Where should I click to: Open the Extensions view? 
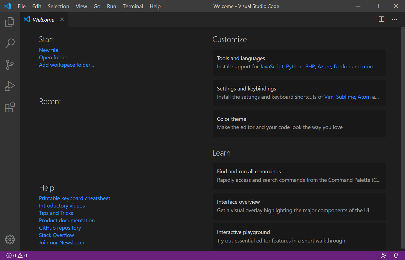[x=10, y=107]
